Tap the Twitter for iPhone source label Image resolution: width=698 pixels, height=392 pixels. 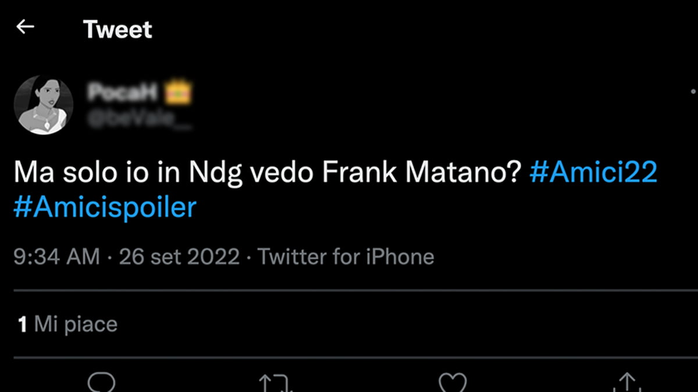[x=346, y=256]
